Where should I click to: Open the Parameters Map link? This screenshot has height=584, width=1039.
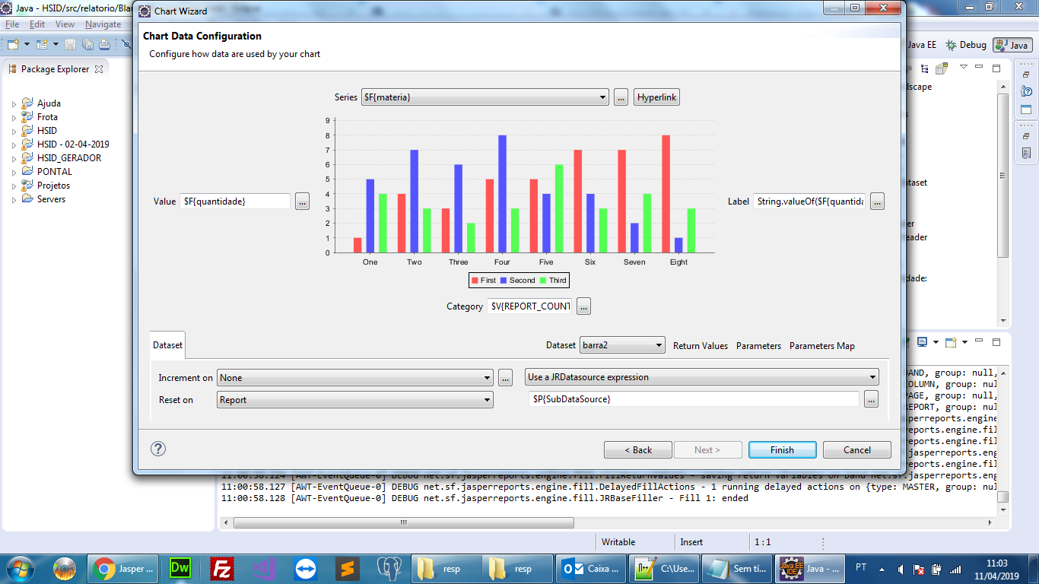tap(822, 346)
